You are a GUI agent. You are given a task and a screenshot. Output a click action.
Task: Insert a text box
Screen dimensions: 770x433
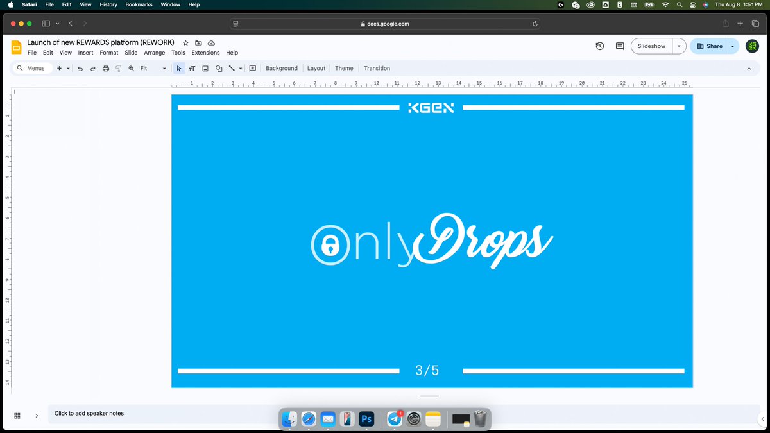pos(192,68)
